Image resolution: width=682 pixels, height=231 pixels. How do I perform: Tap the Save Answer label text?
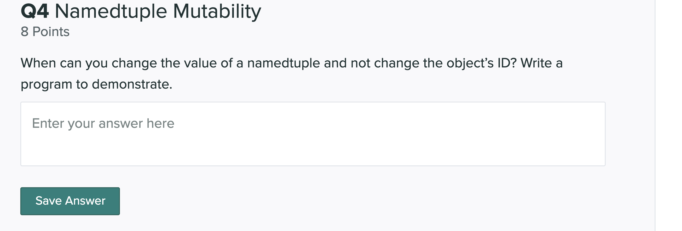pos(71,201)
